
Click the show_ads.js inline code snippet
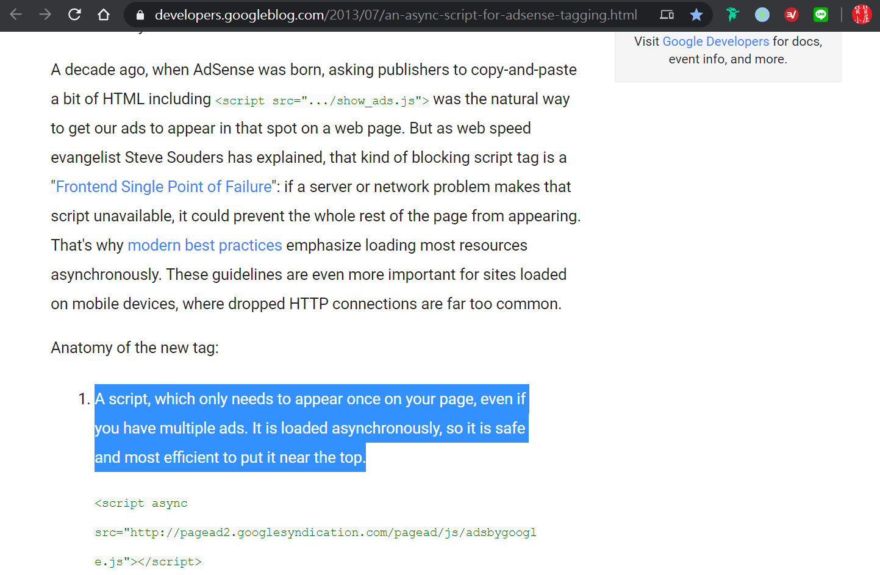point(322,101)
